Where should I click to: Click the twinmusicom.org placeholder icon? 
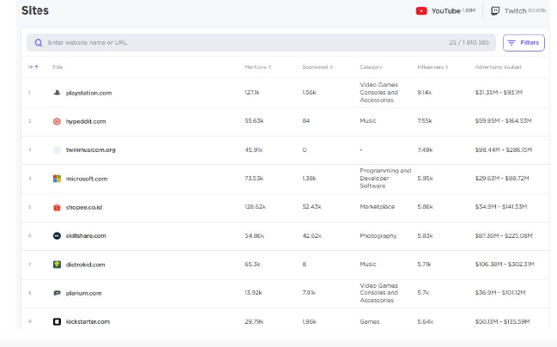pyautogui.click(x=57, y=149)
